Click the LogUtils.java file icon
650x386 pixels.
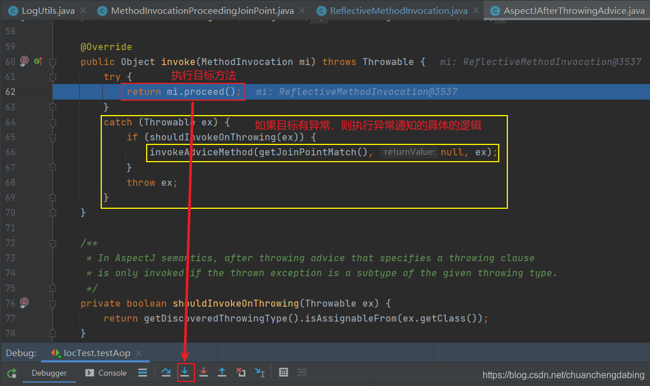(13, 11)
